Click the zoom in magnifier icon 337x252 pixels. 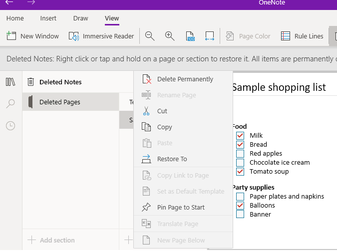coord(170,36)
